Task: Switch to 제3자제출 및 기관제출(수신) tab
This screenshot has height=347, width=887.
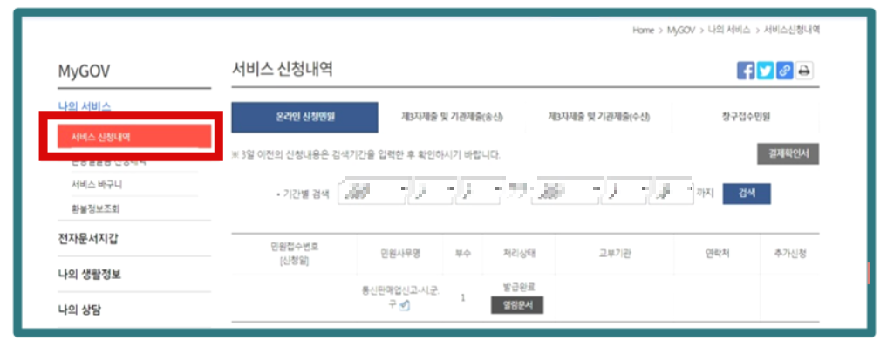Action: [x=598, y=118]
